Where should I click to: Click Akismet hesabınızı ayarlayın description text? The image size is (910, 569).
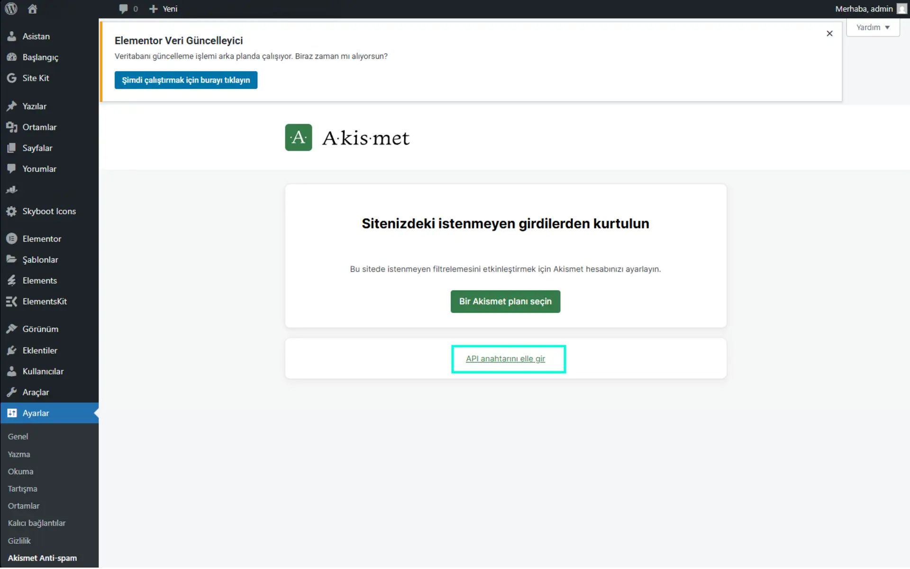tap(505, 269)
